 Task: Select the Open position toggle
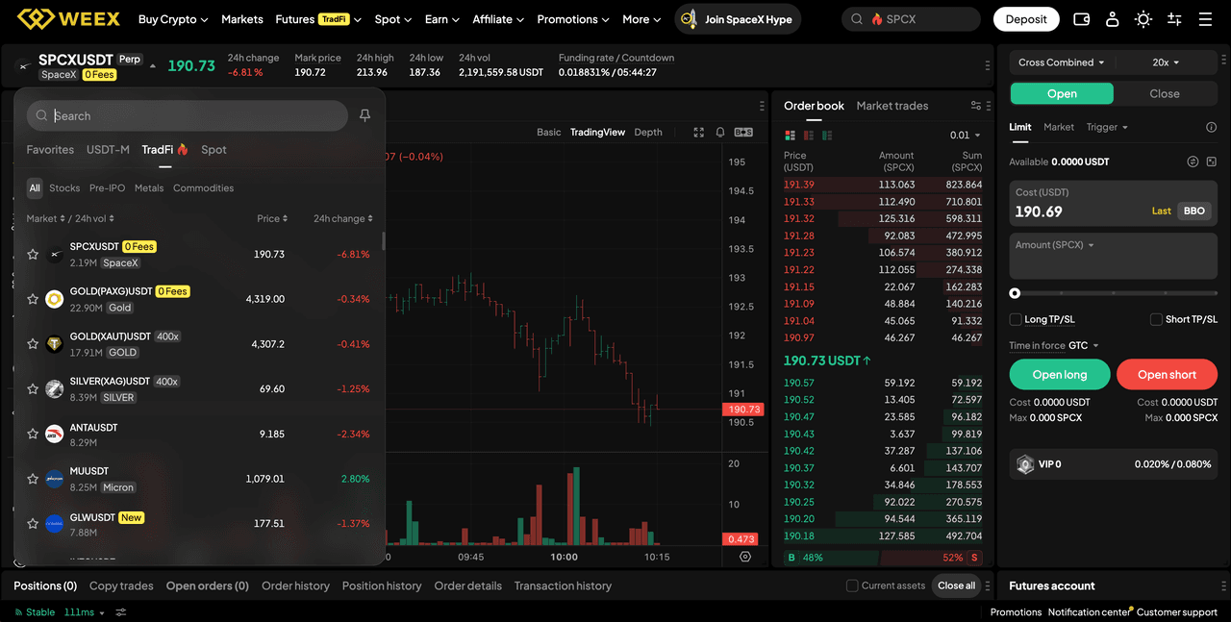tap(1062, 93)
